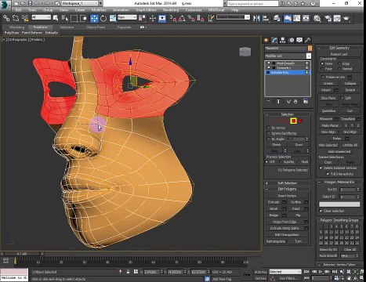
Task: Toggle the 3D Snaps icon
Action: point(173,18)
